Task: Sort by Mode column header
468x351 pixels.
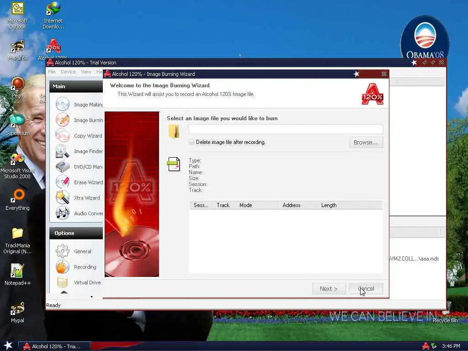Action: coord(257,205)
